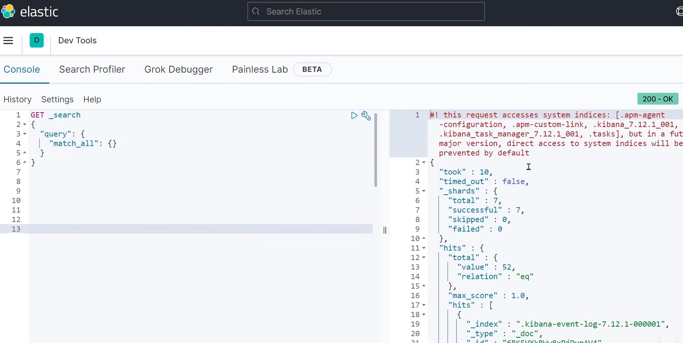
Task: Click the "_index" kibana-event-log value
Action: coord(591,324)
